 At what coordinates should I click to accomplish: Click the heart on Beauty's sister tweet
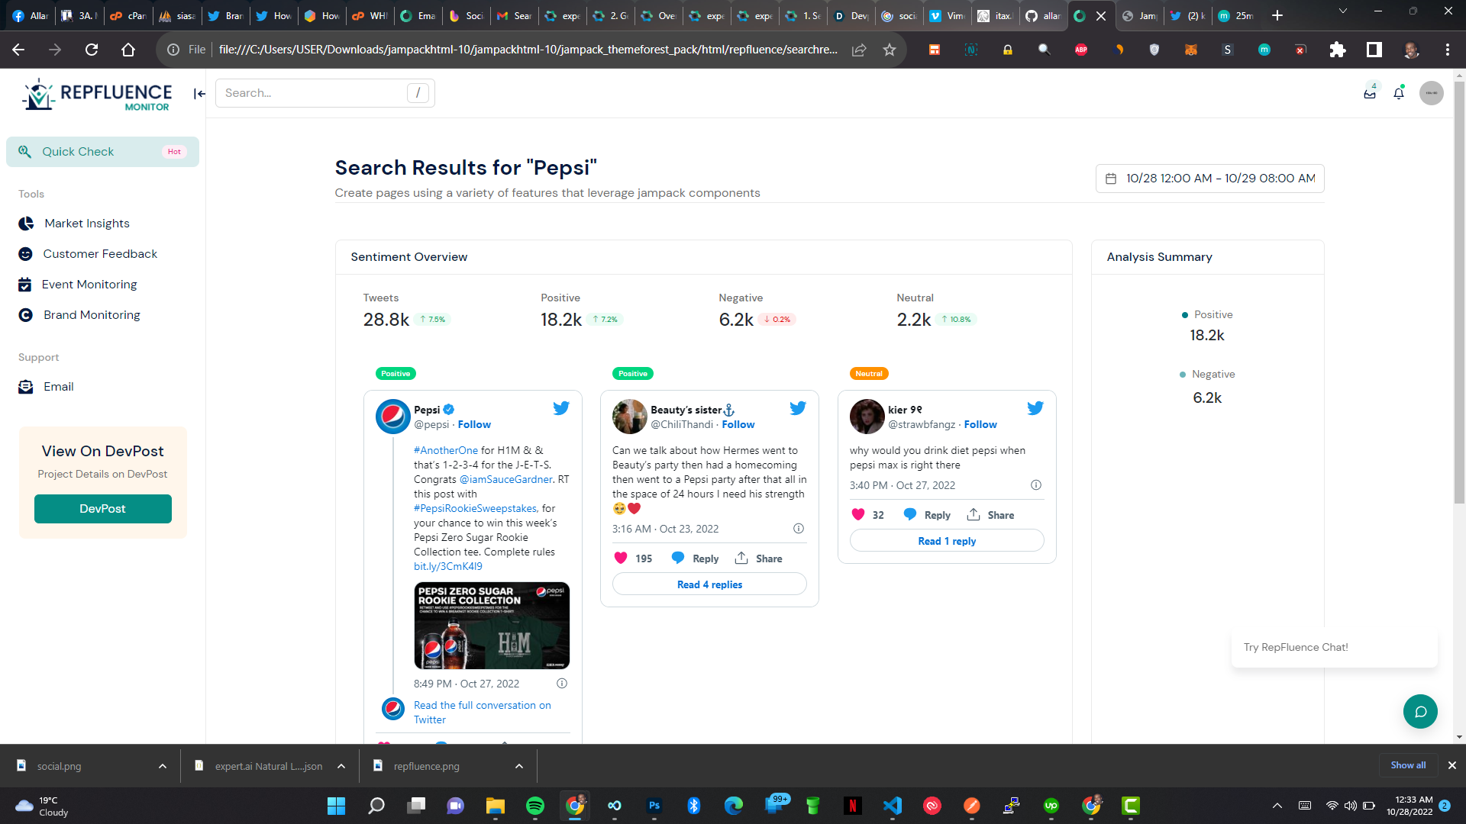621,558
